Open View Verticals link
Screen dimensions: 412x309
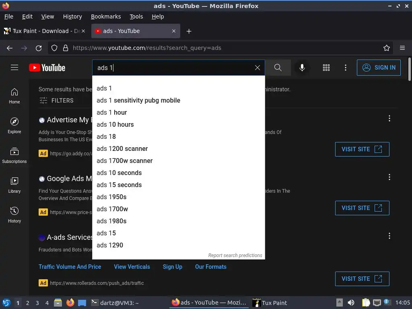pyautogui.click(x=132, y=267)
